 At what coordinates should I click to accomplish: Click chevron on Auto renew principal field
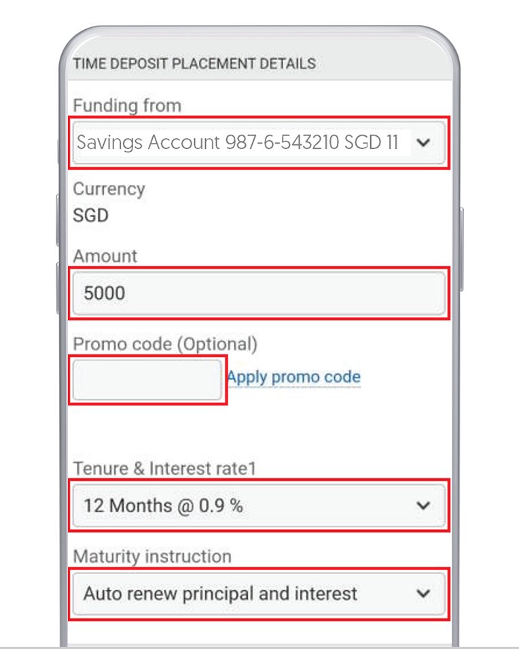pos(423,593)
